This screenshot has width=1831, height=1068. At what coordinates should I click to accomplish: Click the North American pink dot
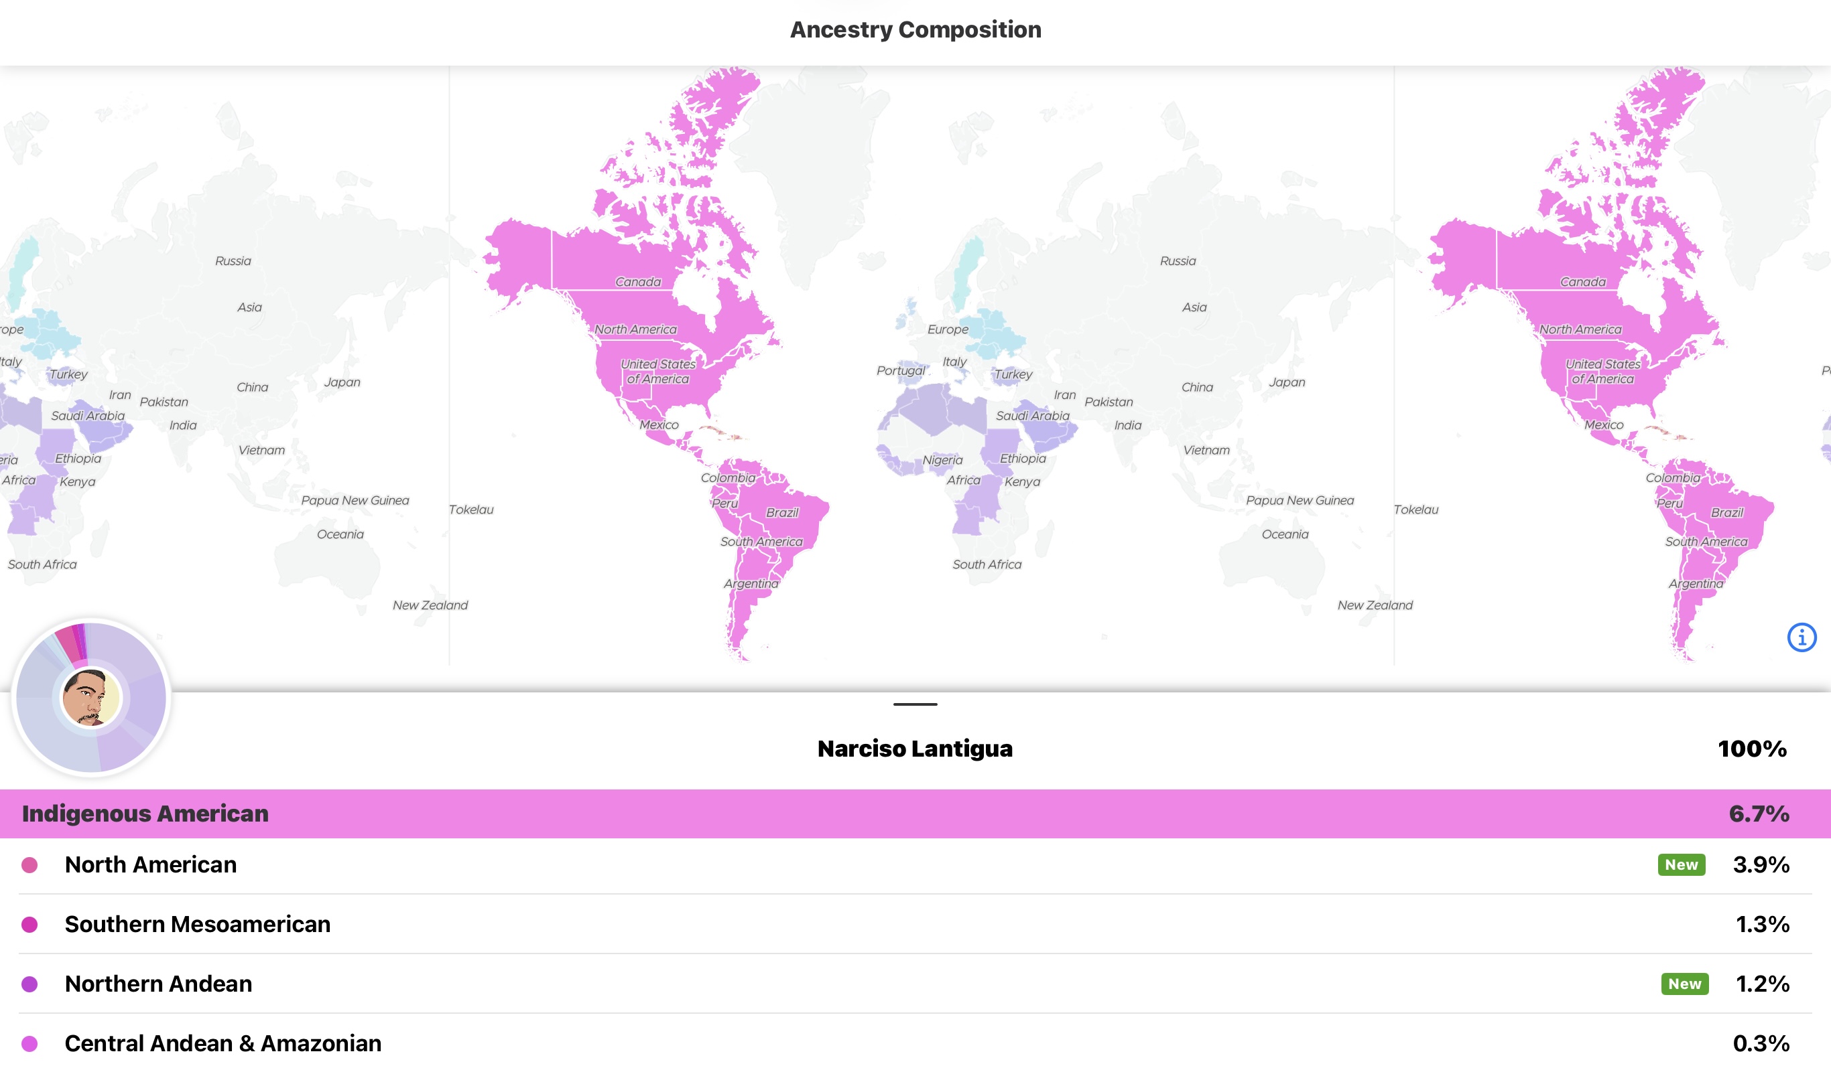29,864
